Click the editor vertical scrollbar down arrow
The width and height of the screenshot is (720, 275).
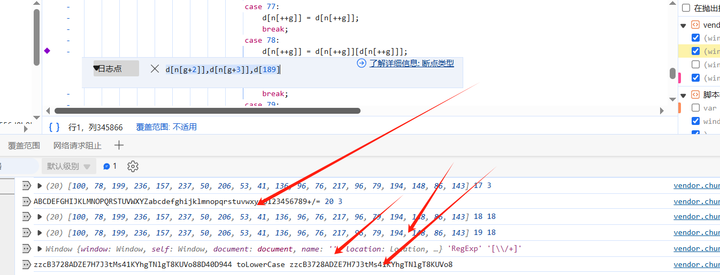click(x=672, y=100)
